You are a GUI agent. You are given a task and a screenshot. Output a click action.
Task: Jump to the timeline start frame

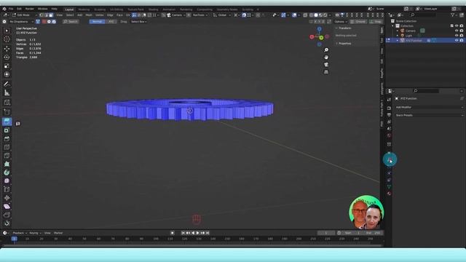click(183, 233)
